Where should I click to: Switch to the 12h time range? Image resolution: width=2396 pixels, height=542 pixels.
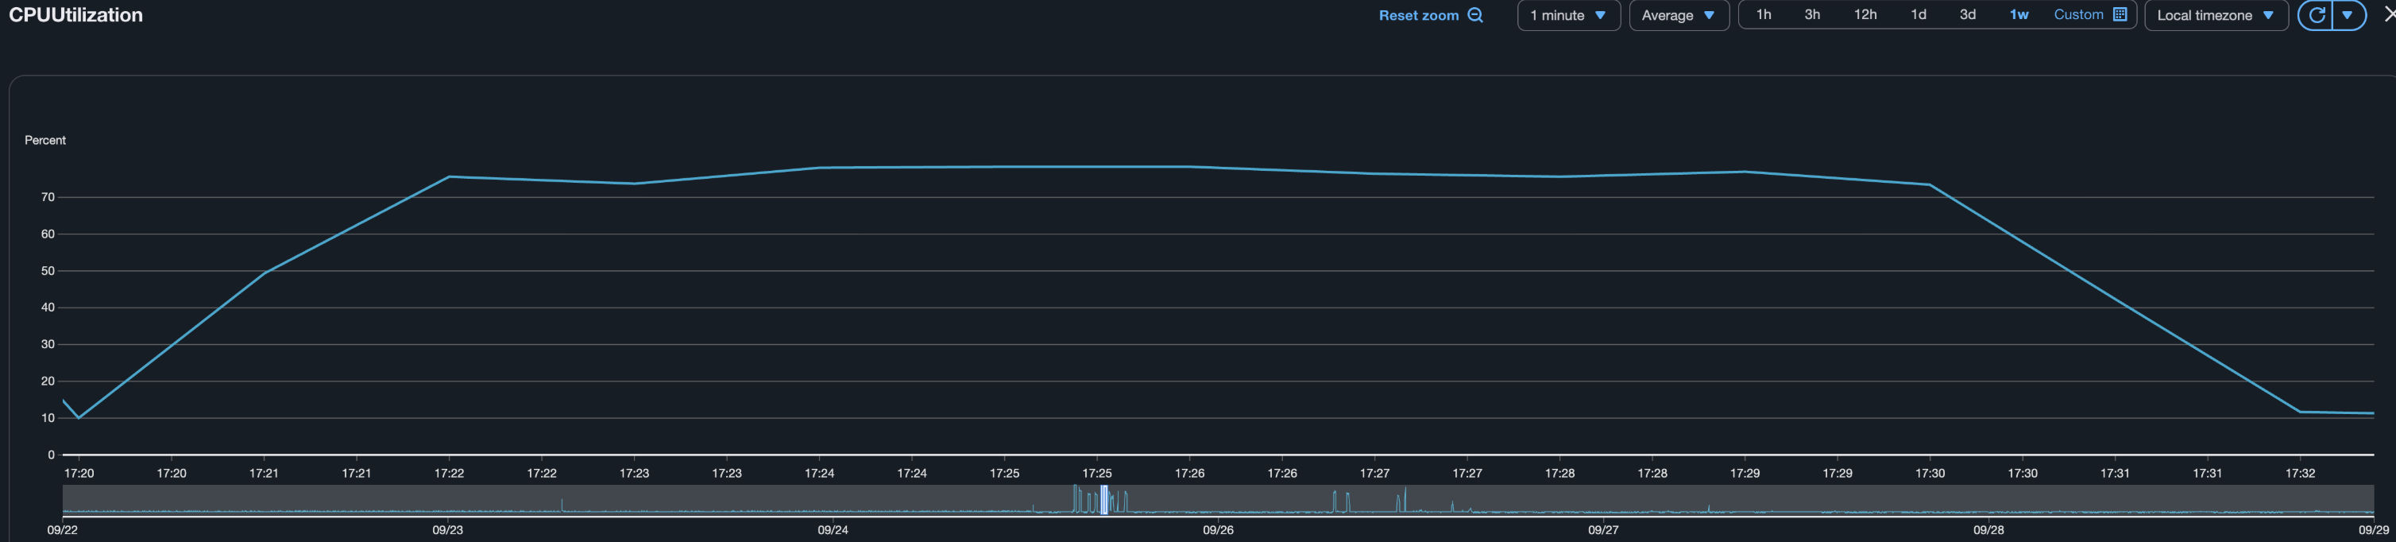[1865, 15]
